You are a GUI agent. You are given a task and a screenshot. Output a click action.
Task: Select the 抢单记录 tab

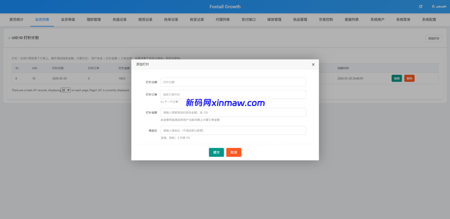[171, 20]
